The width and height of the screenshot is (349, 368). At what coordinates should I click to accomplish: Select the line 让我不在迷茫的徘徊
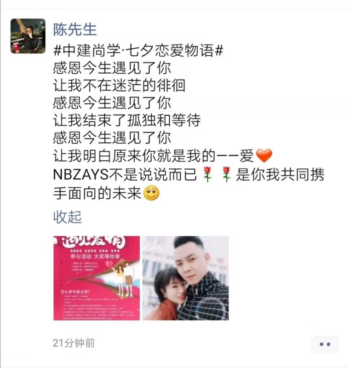pos(120,86)
